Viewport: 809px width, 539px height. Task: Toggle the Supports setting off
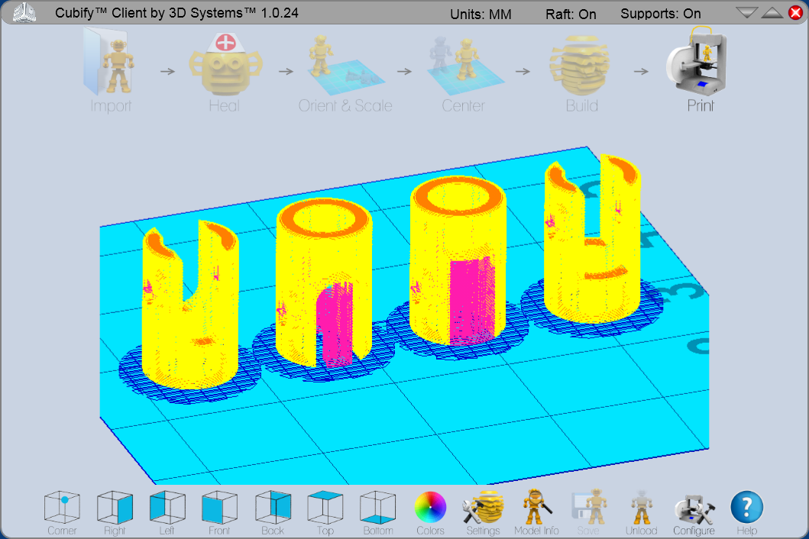click(661, 14)
